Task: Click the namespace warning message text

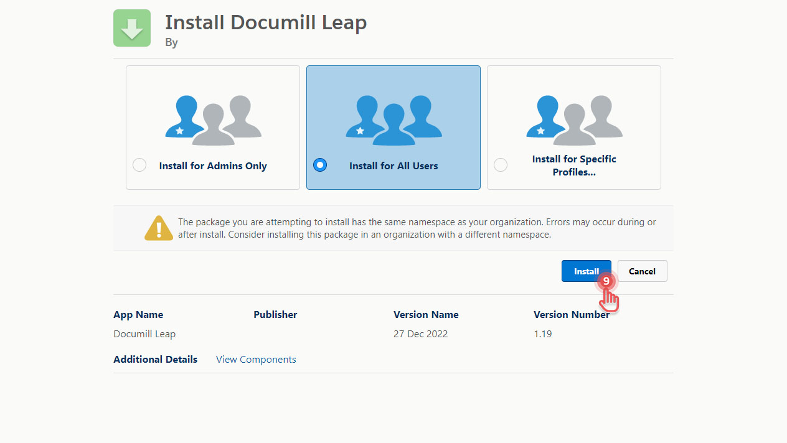Action: [417, 228]
